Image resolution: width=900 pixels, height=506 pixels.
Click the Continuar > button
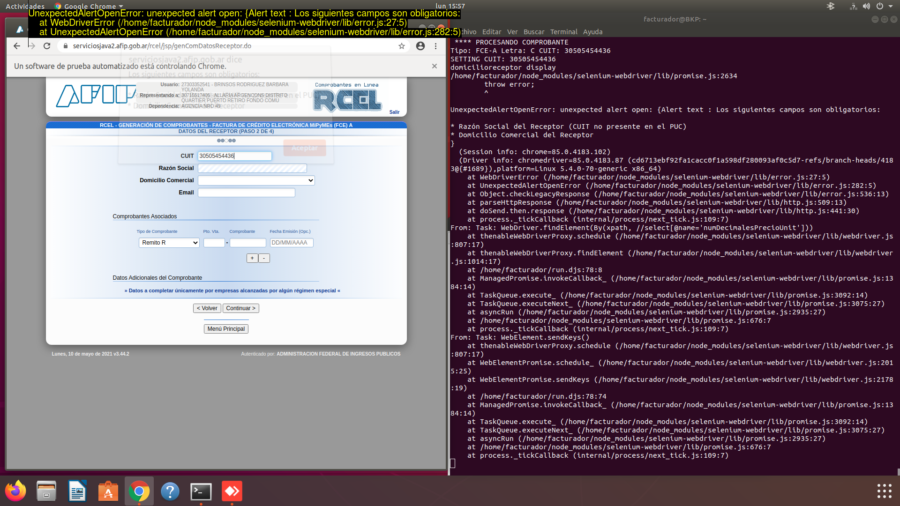pos(241,308)
